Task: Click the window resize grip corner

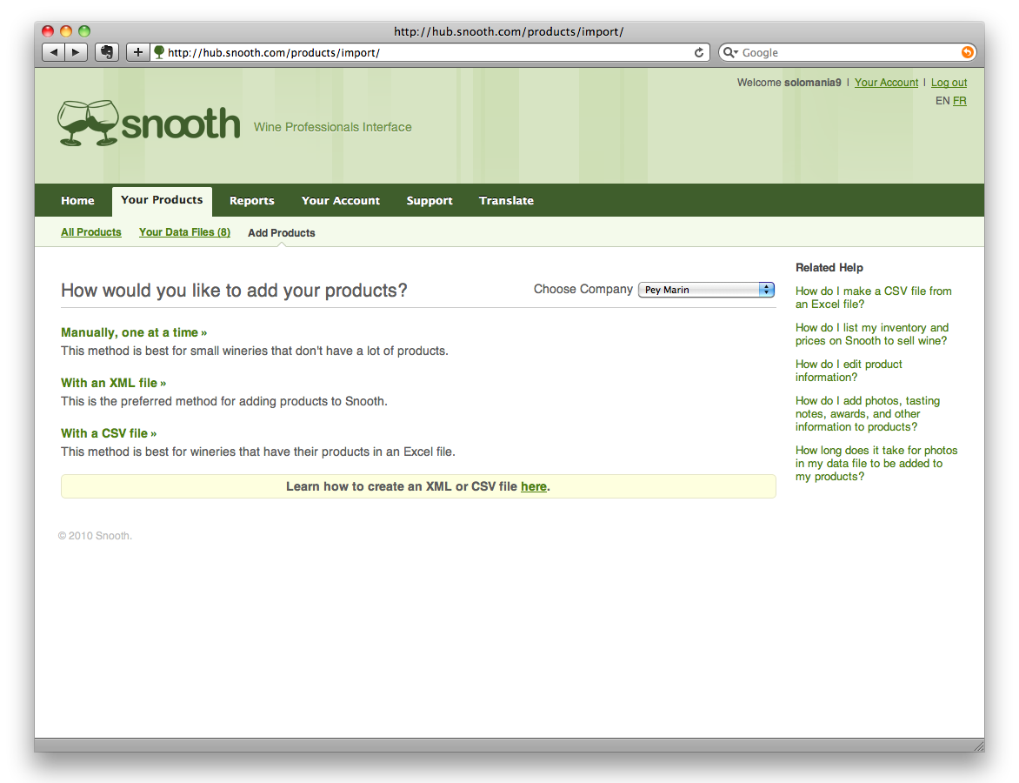Action: point(978,746)
